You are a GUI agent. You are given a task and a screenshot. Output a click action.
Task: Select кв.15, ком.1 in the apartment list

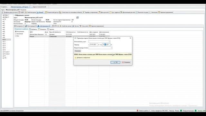pyautogui.click(x=6, y=52)
